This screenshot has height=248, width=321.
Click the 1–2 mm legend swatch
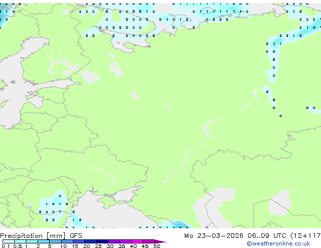click(32, 241)
